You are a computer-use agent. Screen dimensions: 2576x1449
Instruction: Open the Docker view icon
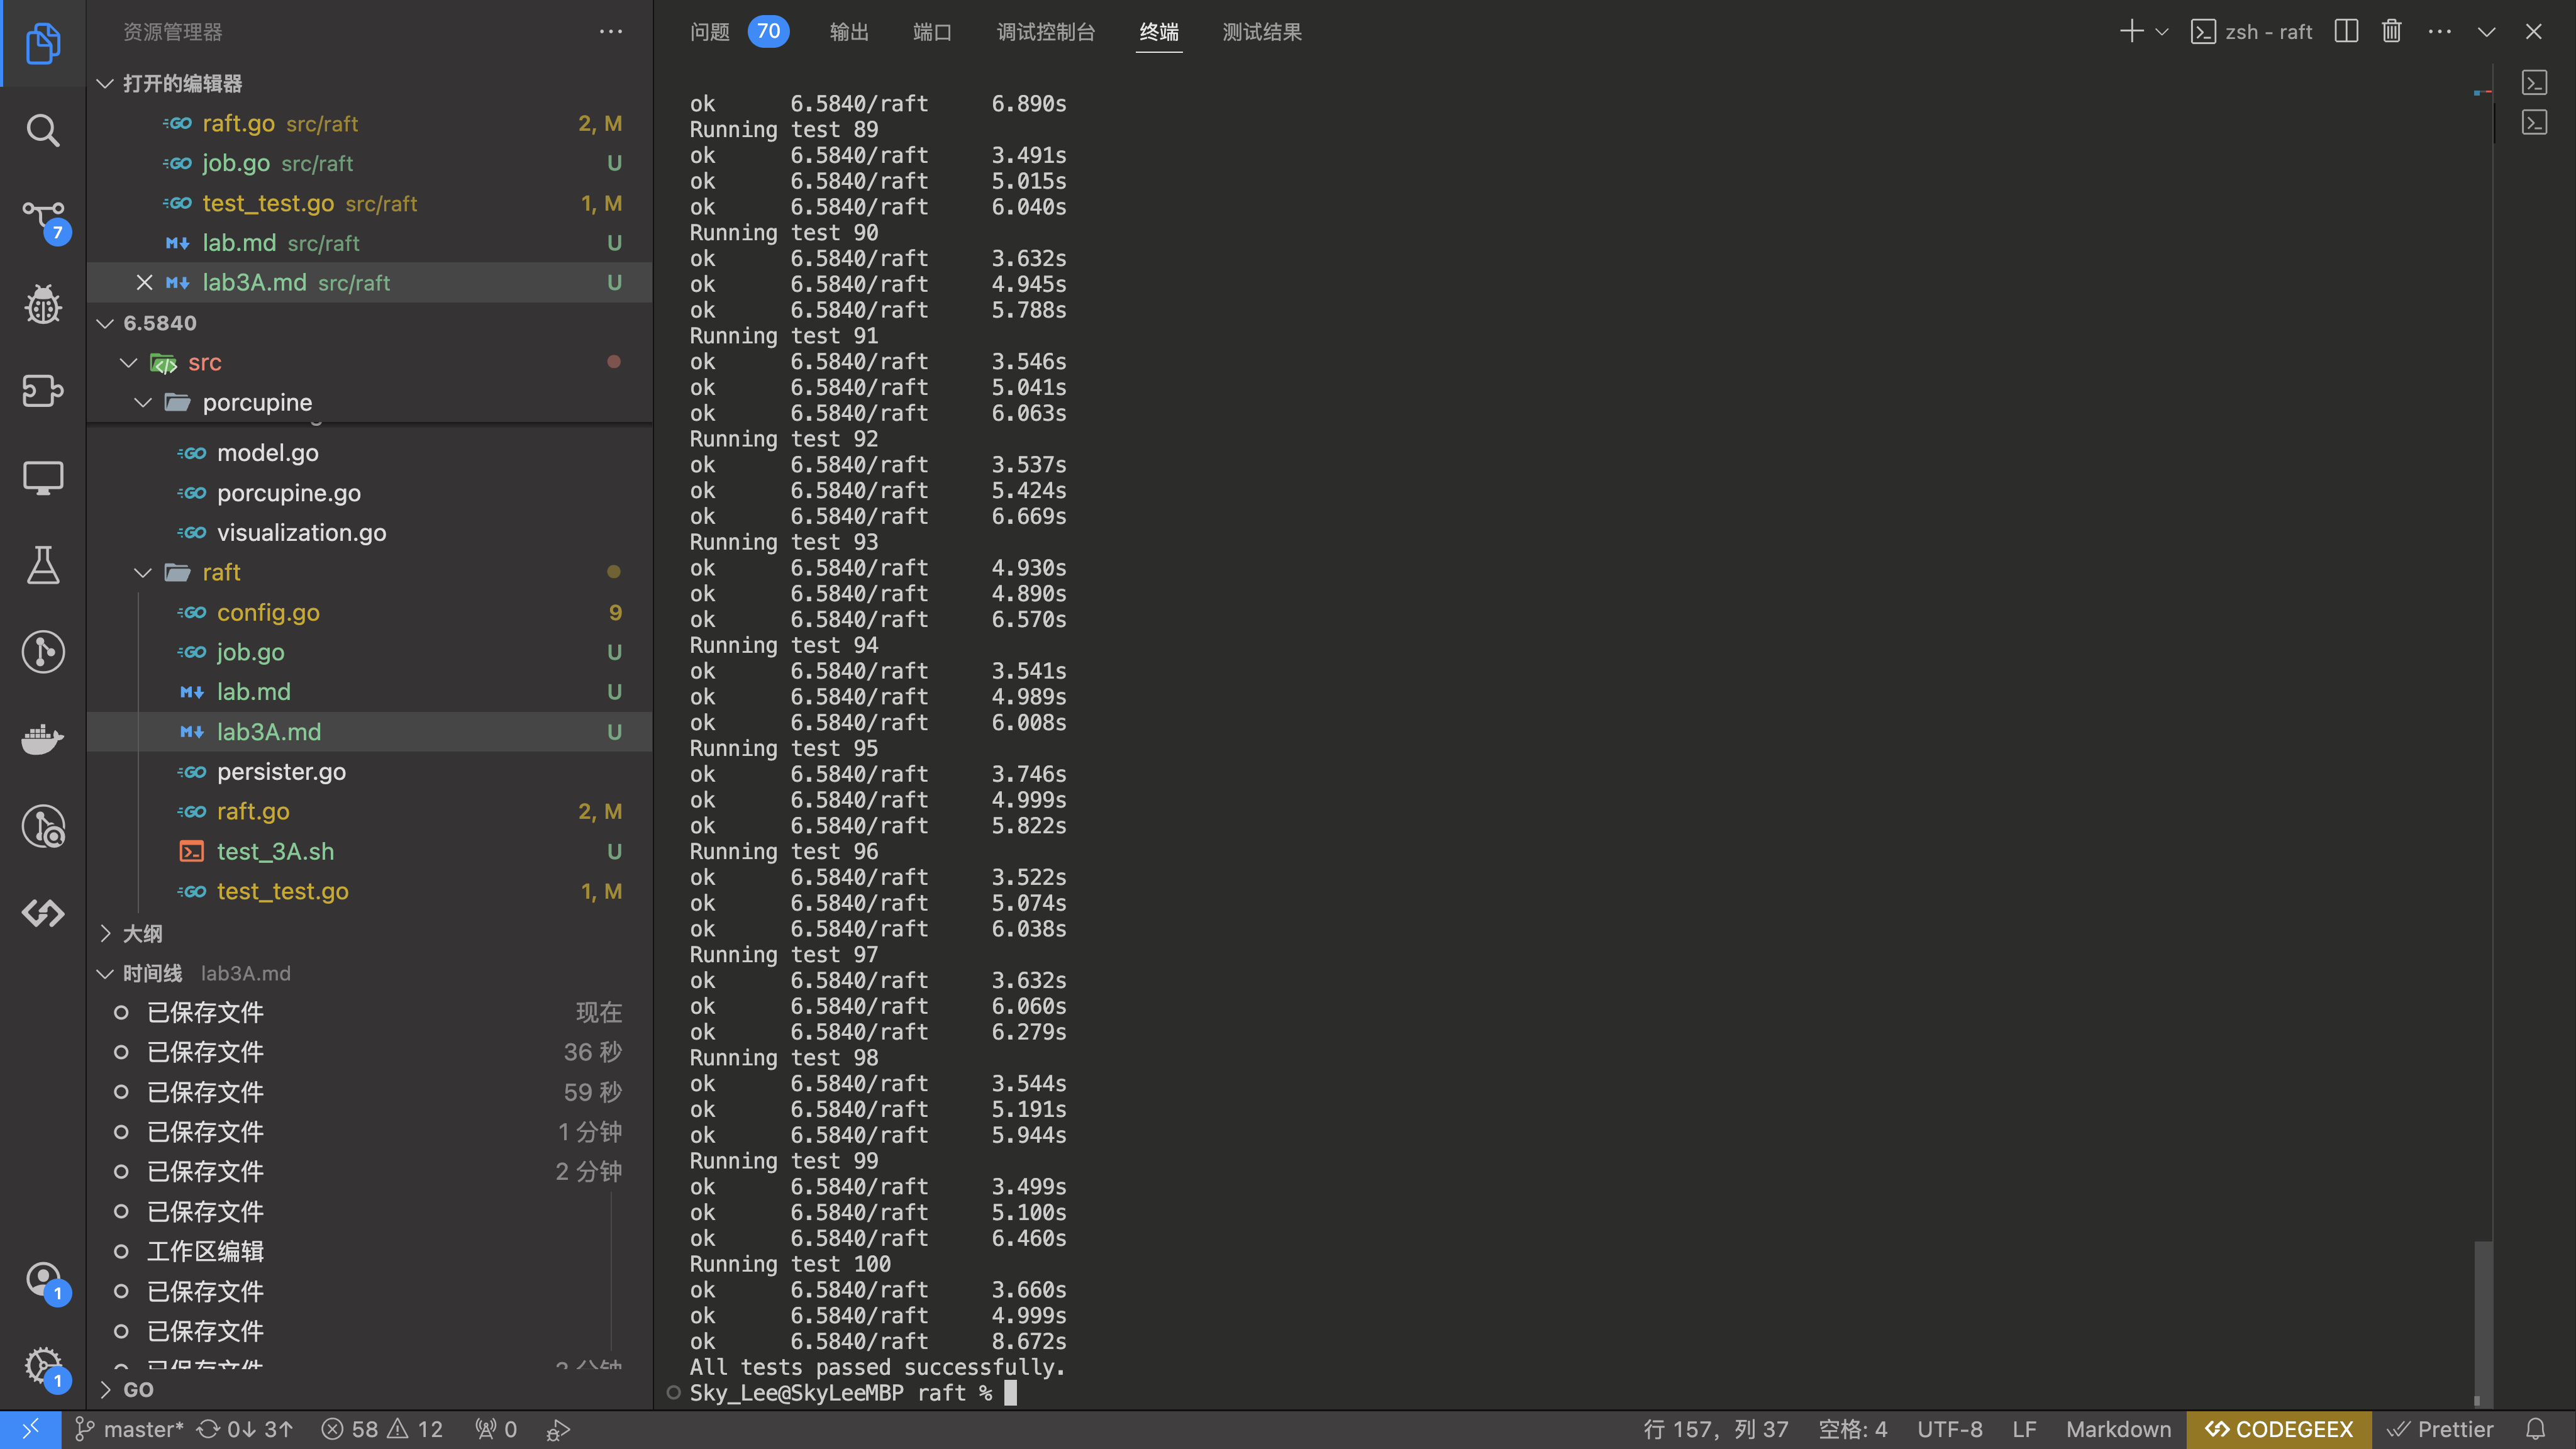point(42,739)
